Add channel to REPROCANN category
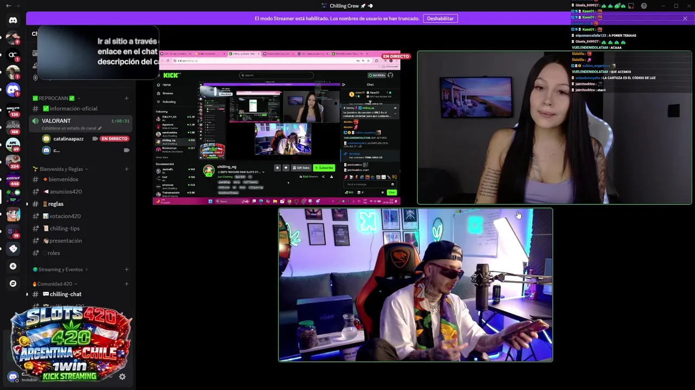The image size is (695, 390). pos(127,98)
